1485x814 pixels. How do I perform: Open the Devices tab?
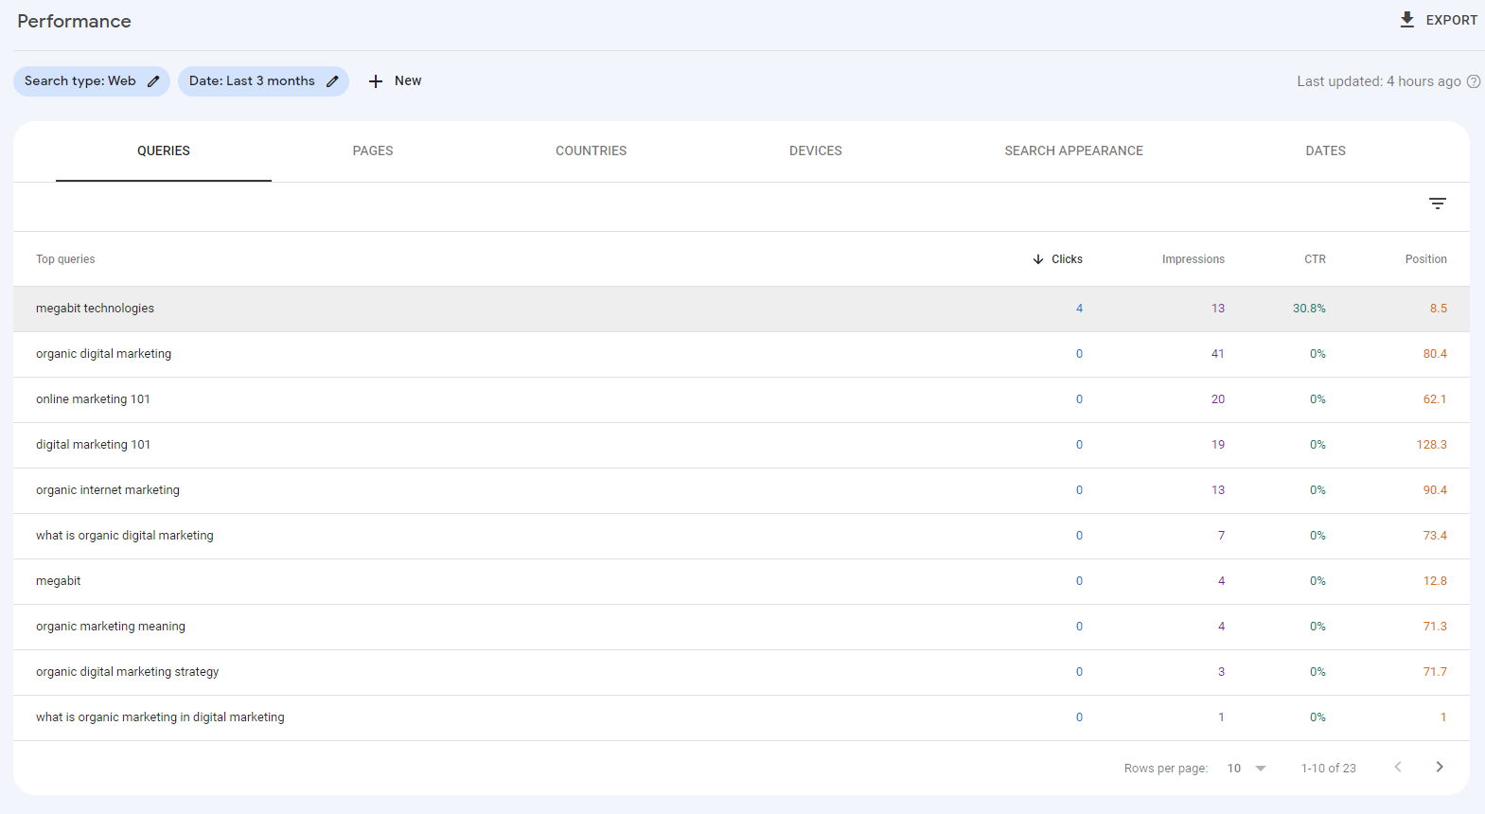pyautogui.click(x=815, y=151)
